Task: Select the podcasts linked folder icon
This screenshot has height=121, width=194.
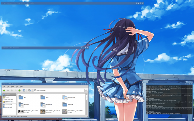Action: point(43,105)
